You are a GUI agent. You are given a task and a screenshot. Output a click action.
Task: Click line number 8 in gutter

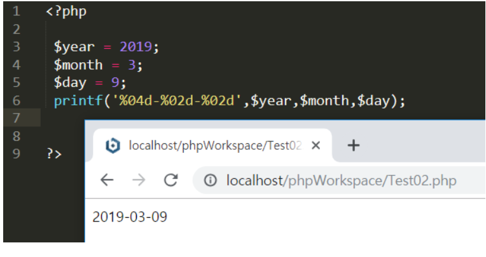click(x=16, y=136)
